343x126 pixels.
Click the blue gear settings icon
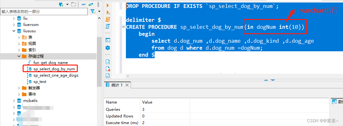pyautogui.click(x=108, y=48)
